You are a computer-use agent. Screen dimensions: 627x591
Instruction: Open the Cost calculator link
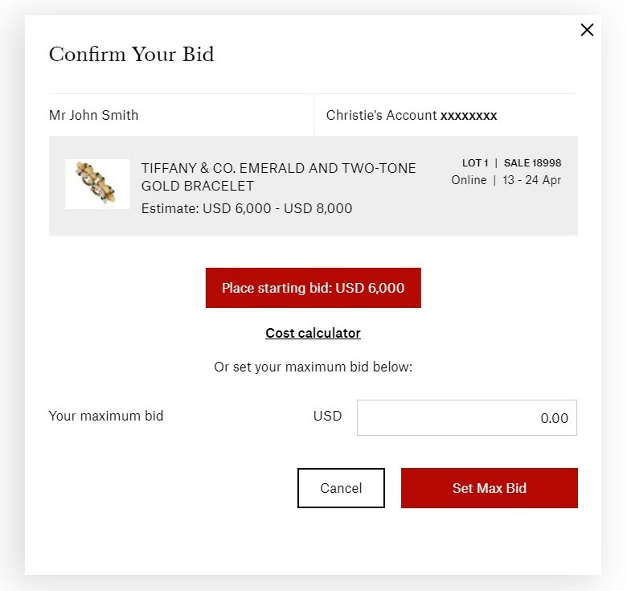(x=313, y=333)
